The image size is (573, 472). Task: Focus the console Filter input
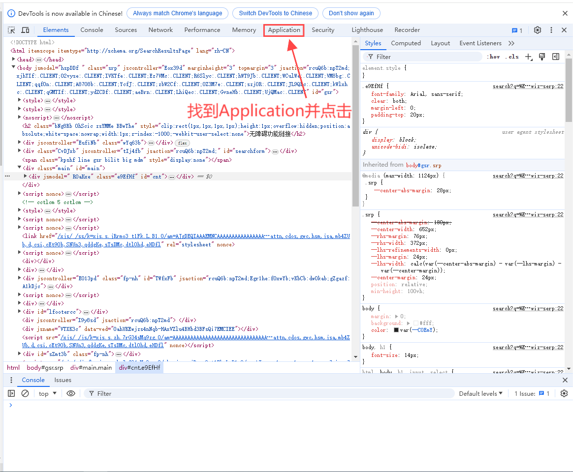(x=269, y=393)
